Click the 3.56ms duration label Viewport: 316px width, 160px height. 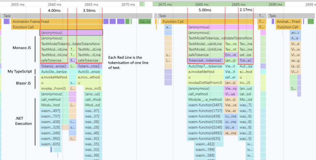coord(89,10)
